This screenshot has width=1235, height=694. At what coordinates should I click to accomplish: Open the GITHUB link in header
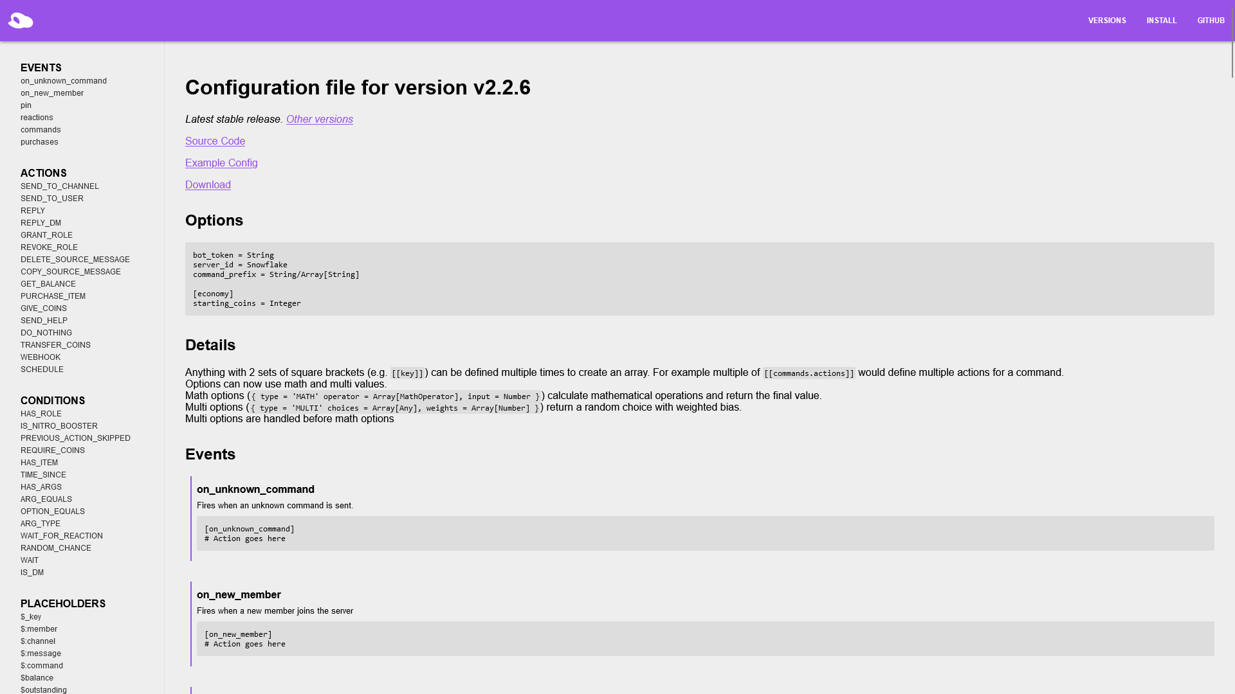[1211, 21]
